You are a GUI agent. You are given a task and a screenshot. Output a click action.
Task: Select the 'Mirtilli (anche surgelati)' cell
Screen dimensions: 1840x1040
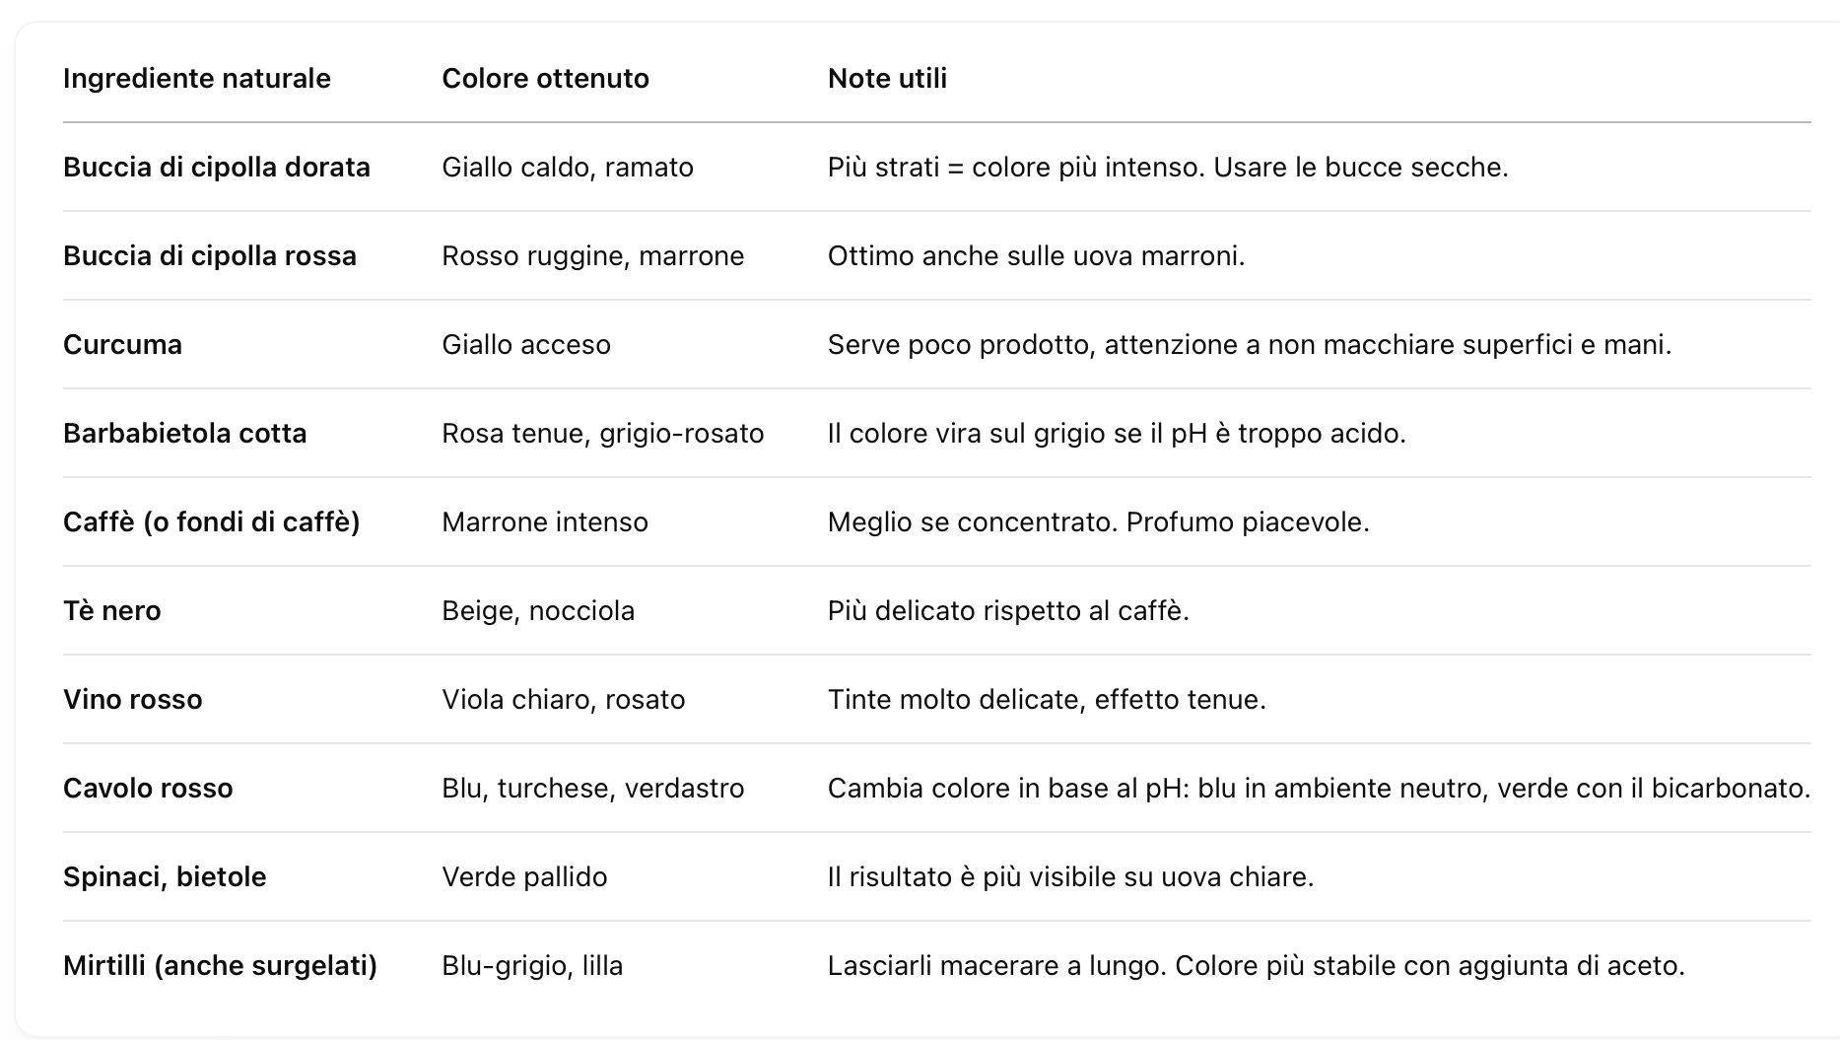click(220, 966)
